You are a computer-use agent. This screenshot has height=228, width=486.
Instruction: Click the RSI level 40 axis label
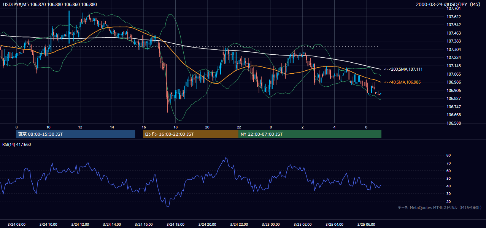tap(448, 186)
